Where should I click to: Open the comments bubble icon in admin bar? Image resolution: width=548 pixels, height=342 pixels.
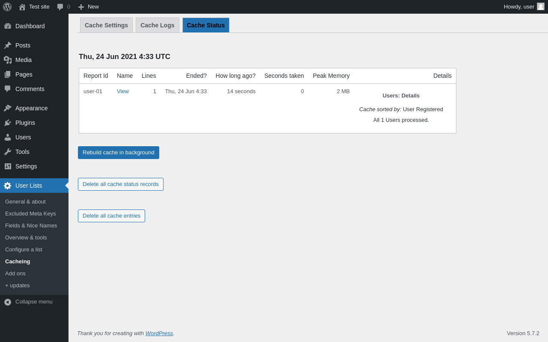point(60,7)
